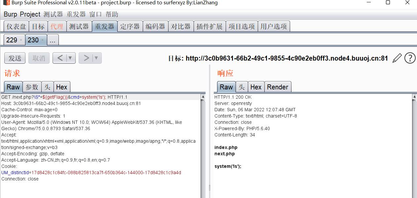The image size is (417, 198).
Task: Close repeater tab 229
Action: click(x=21, y=40)
